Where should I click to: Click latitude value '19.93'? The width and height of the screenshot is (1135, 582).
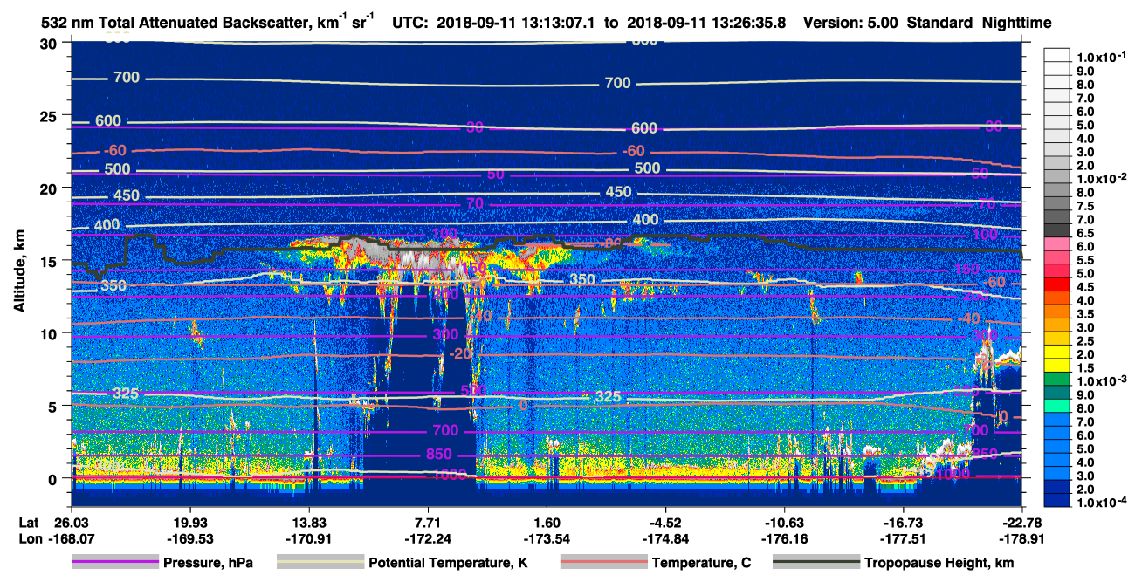click(189, 521)
